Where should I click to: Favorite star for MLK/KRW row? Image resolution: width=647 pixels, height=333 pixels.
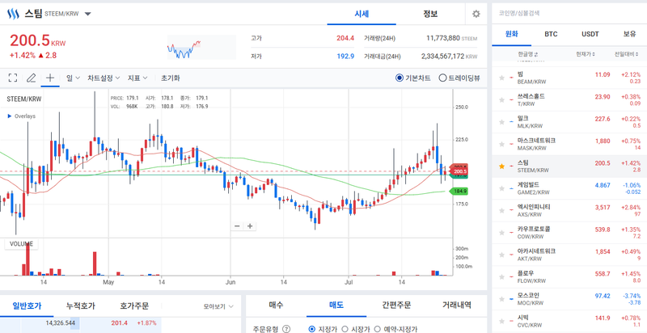click(501, 122)
